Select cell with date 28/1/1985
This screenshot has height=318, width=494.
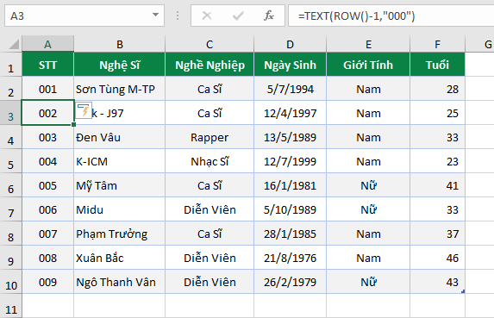[291, 234]
